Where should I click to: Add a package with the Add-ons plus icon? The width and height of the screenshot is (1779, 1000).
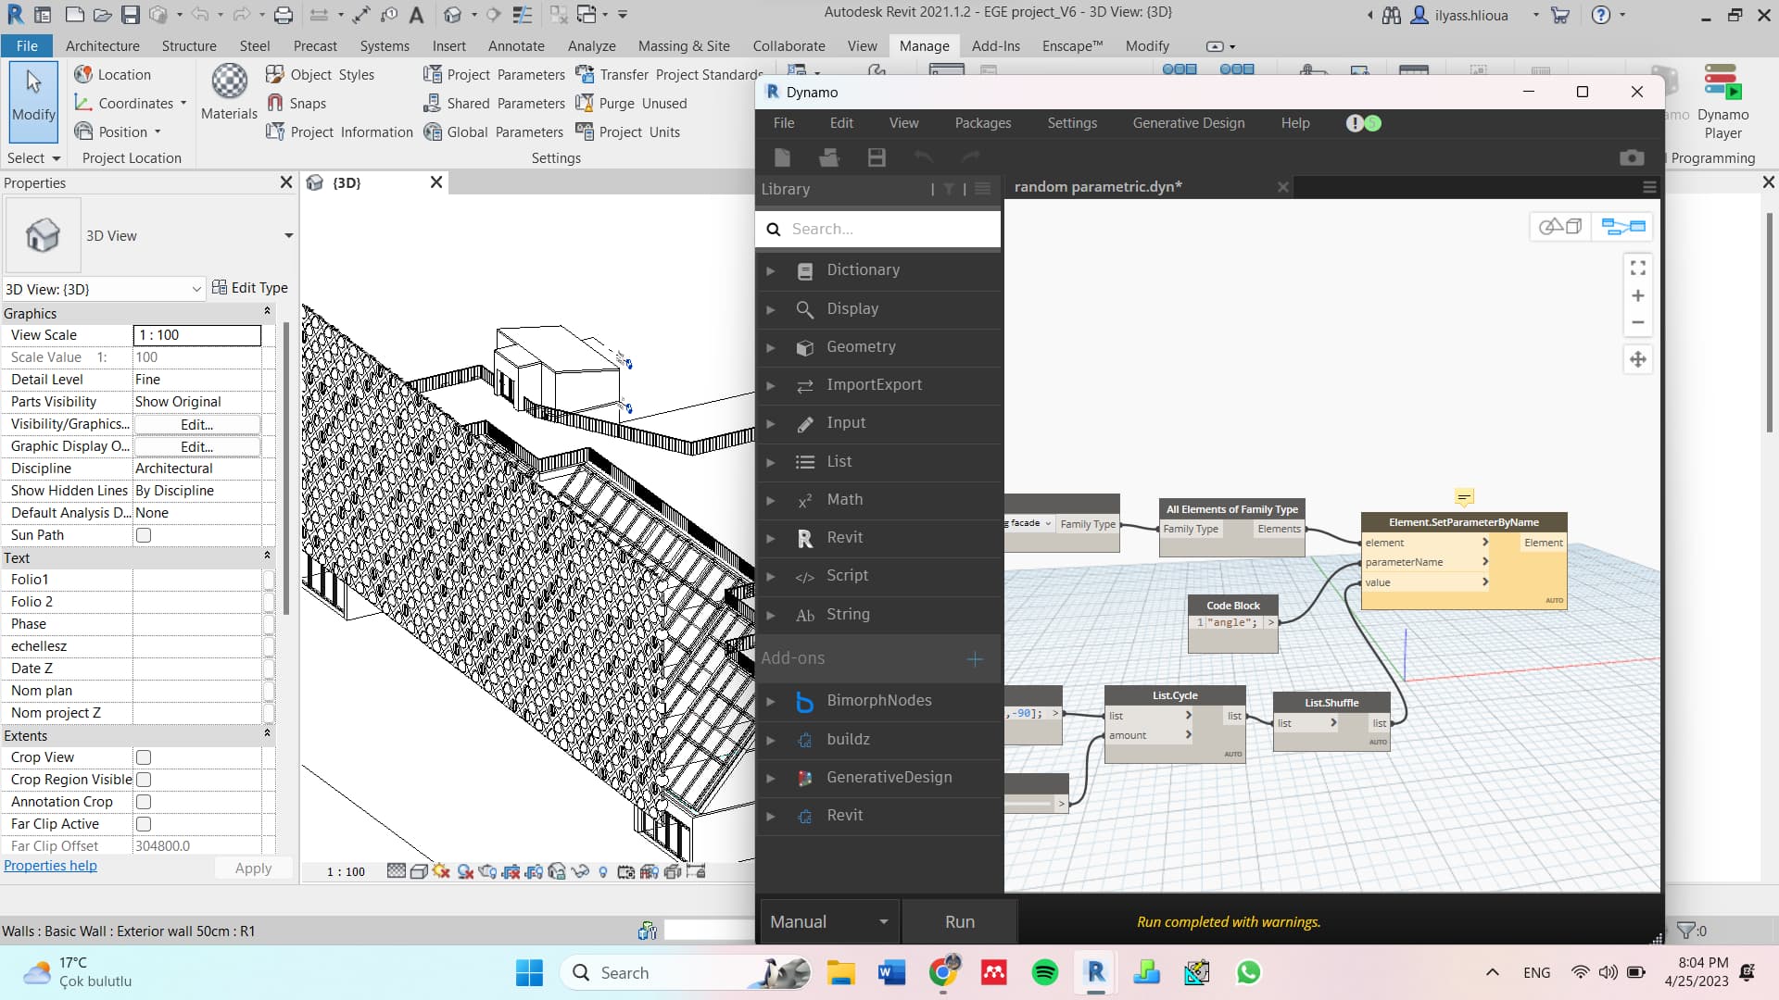[975, 658]
